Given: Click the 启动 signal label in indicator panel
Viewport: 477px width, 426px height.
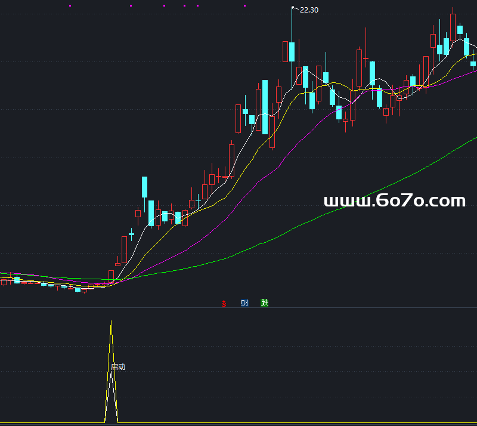Looking at the screenshot, I should (118, 367).
